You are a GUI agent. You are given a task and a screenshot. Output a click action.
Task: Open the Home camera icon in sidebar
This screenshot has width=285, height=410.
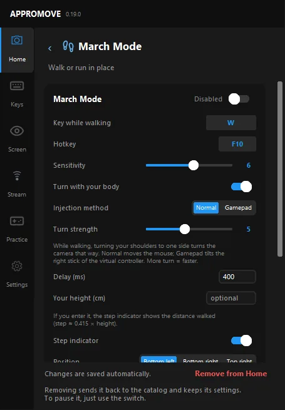(x=17, y=40)
